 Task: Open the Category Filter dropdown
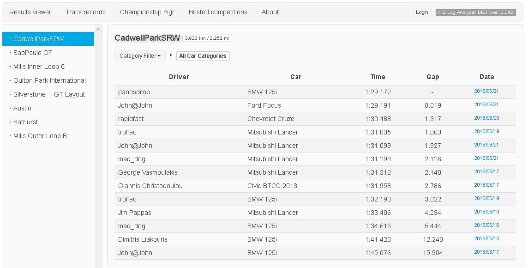pos(140,56)
